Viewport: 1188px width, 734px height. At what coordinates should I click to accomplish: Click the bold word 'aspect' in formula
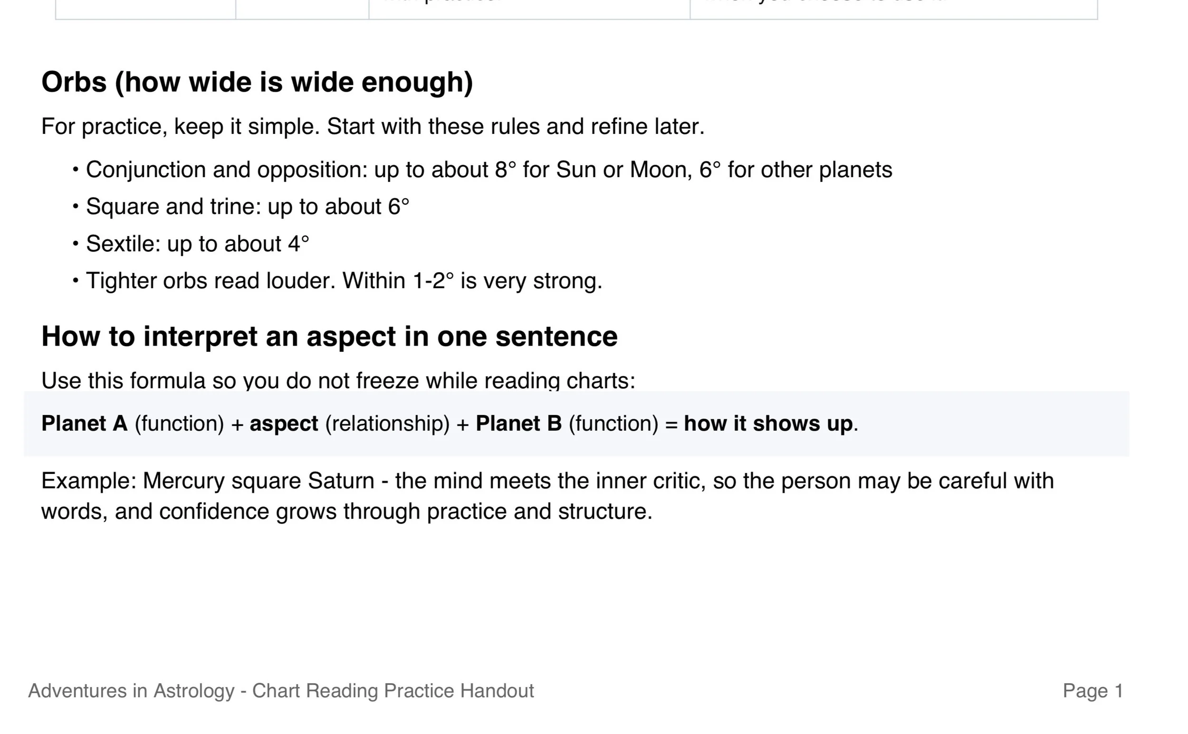tap(284, 424)
